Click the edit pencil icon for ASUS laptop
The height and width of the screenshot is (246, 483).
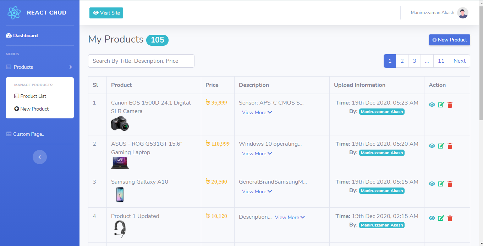(441, 146)
